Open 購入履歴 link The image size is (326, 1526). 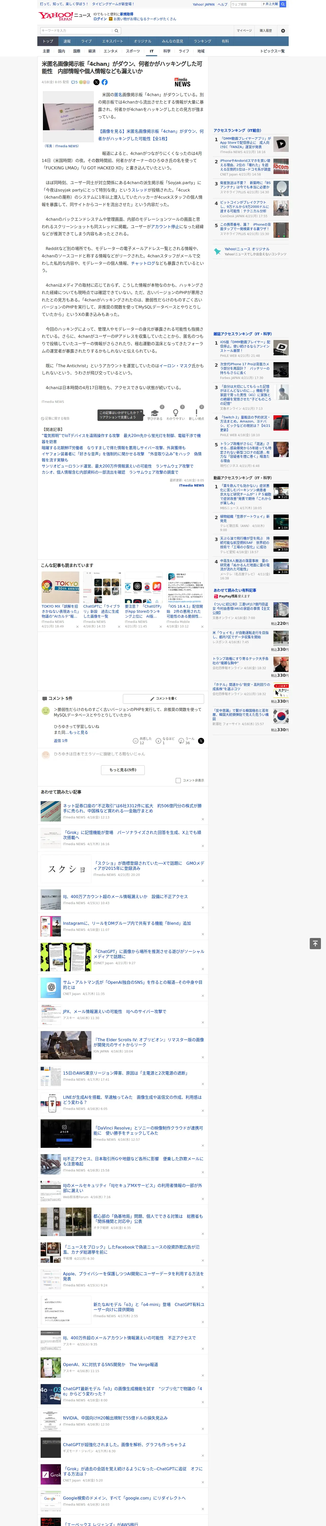coord(266,31)
